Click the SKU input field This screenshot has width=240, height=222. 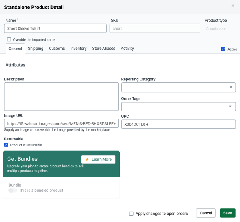(x=155, y=28)
